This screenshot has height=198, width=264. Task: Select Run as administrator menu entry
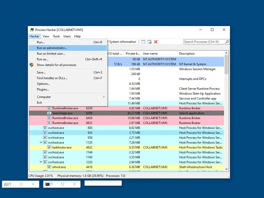tap(68, 48)
